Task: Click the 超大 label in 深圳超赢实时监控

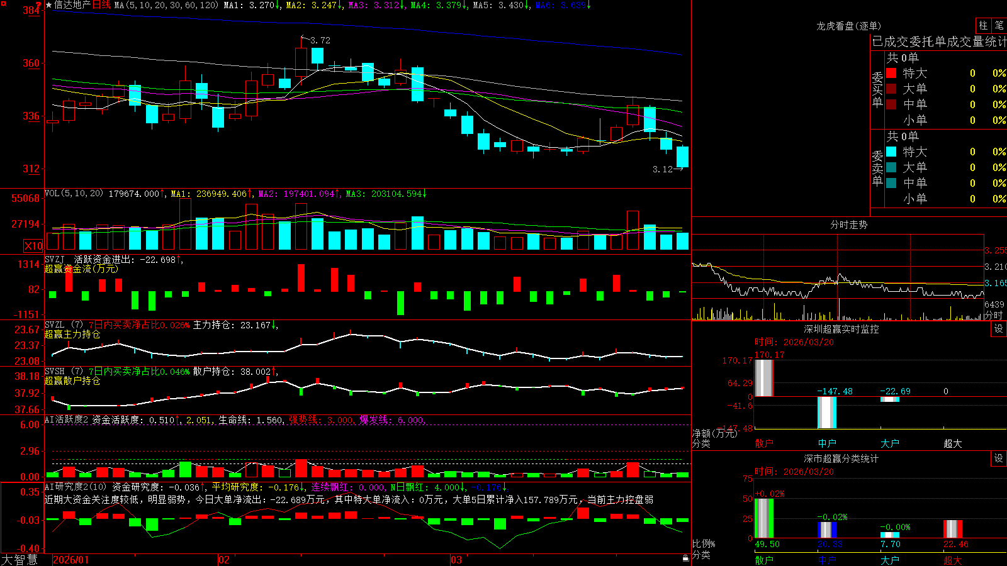Action: click(953, 443)
